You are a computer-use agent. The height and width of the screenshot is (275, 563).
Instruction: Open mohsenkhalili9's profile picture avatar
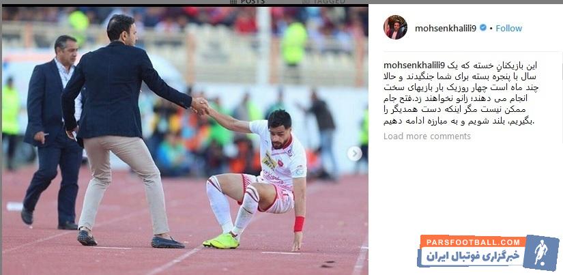pyautogui.click(x=395, y=27)
